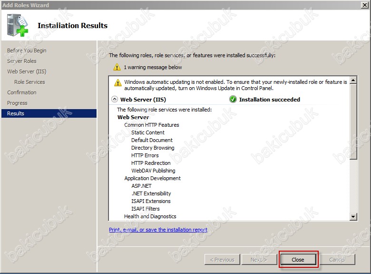Click the green checkmark Installation succeeded icon
This screenshot has width=371, height=274.
point(233,99)
